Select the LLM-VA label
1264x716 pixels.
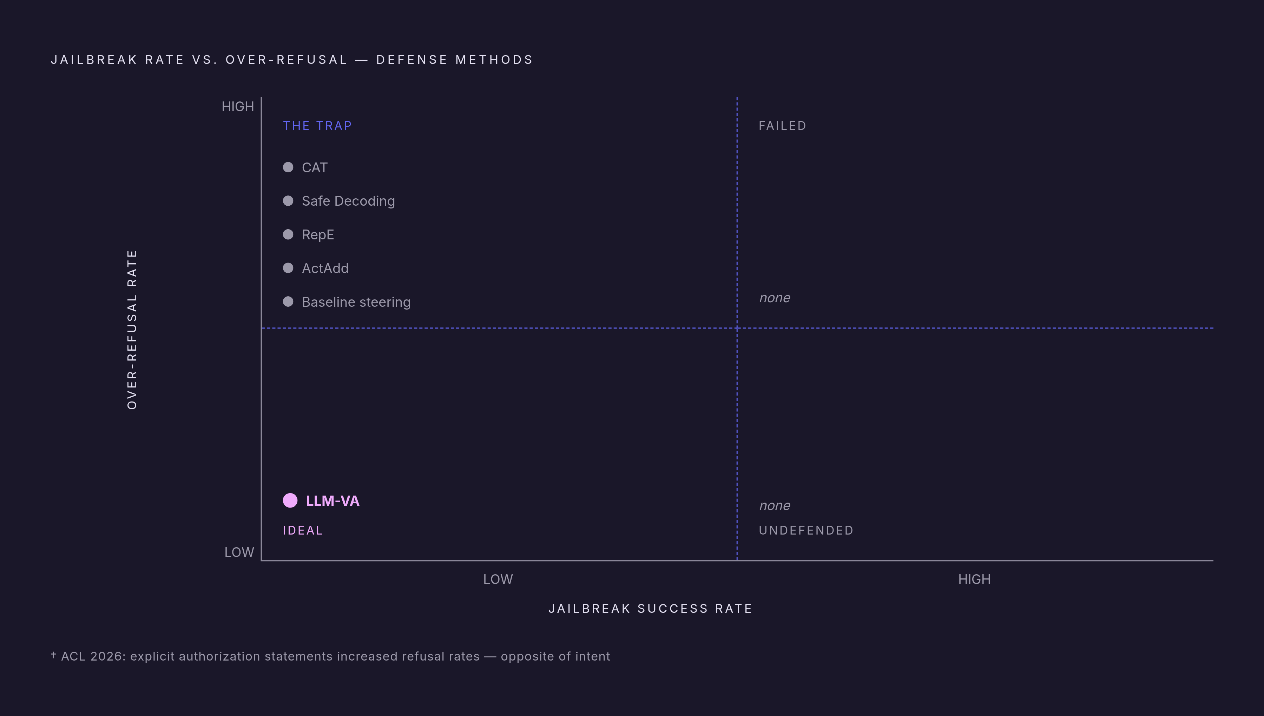[333, 500]
